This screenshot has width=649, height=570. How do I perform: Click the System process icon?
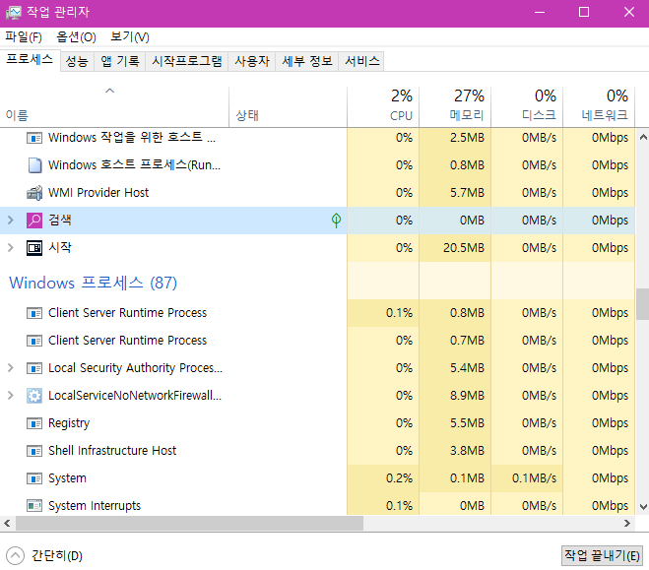(34, 478)
